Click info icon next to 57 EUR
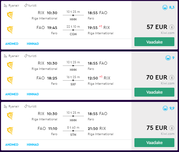 pos(172,27)
